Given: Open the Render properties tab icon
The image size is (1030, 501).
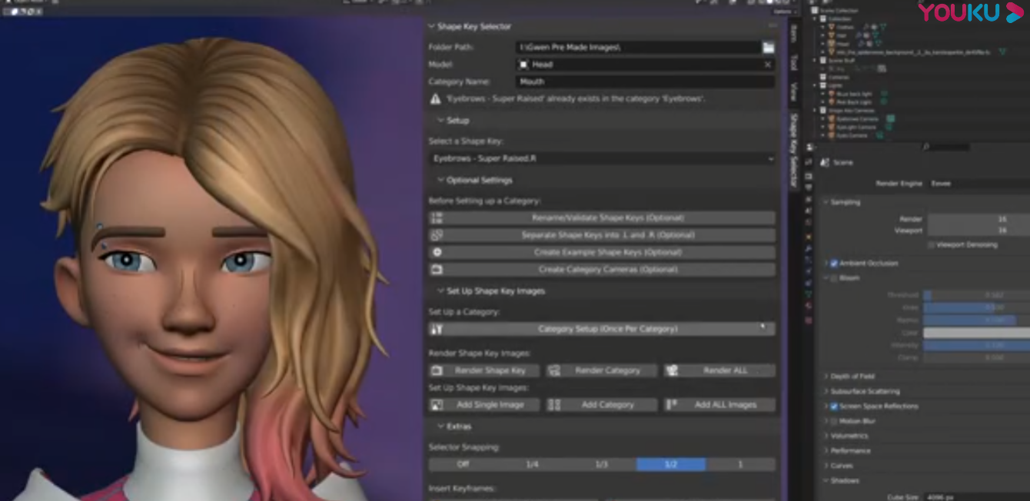Looking at the screenshot, I should (x=809, y=176).
